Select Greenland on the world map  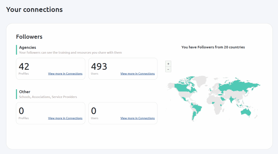201,81
